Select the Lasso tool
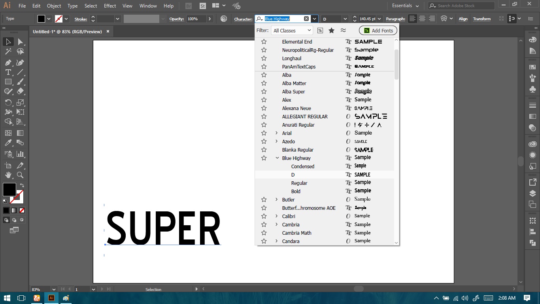This screenshot has width=540, height=304. coord(20,51)
